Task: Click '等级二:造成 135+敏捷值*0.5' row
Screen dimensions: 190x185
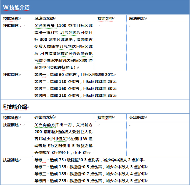Action: point(90,167)
